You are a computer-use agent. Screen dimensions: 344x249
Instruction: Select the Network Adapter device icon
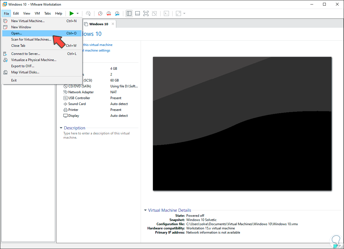click(66, 92)
